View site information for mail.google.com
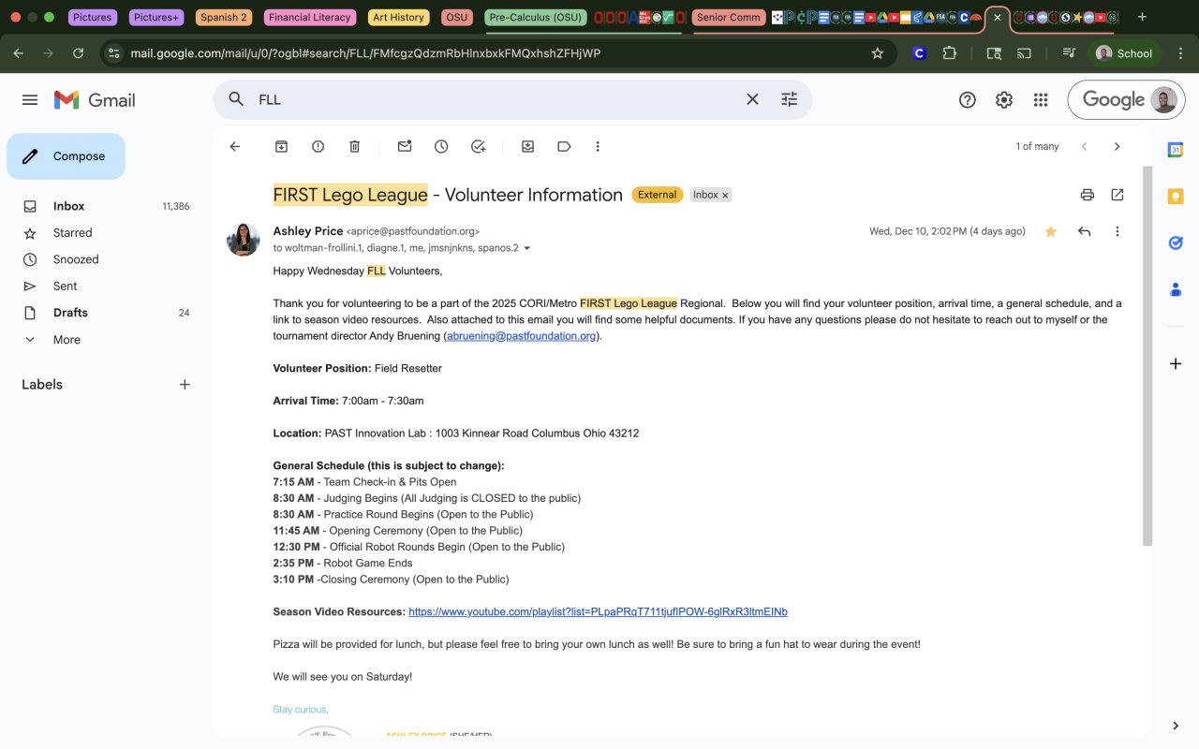 (x=114, y=53)
